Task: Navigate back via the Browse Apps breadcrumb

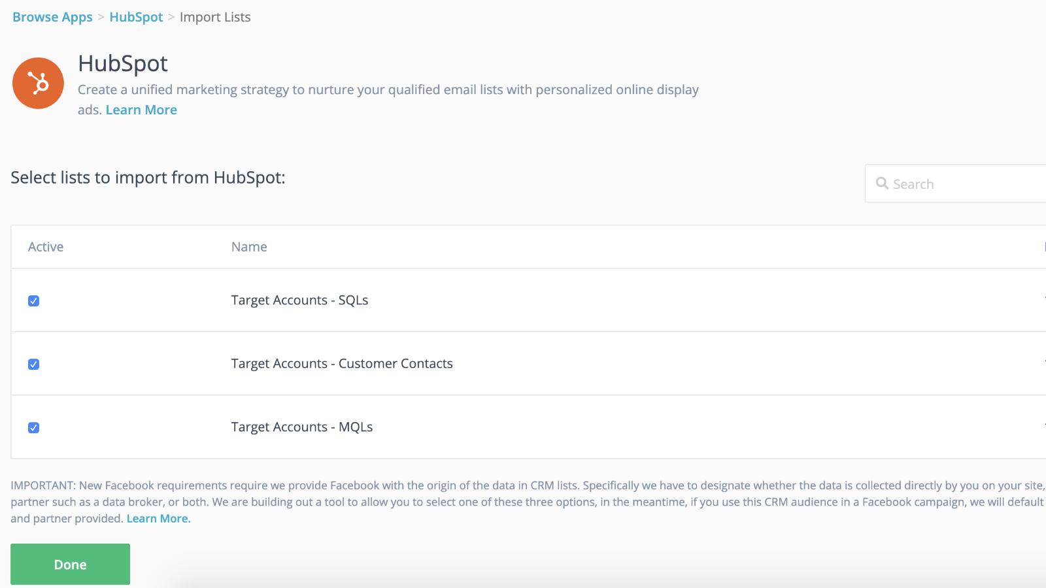Action: click(x=52, y=17)
